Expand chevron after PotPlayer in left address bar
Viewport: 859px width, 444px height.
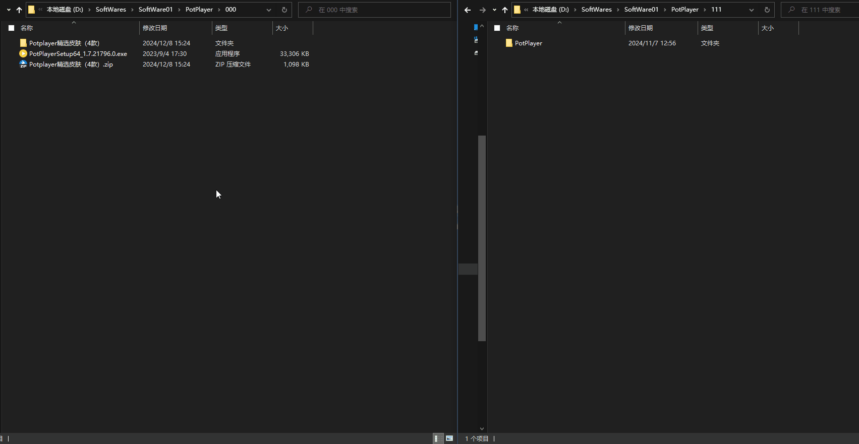click(219, 10)
